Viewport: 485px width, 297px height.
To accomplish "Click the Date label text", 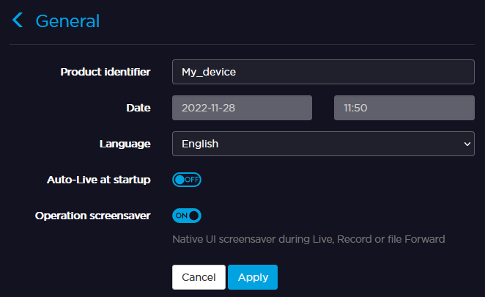I will [x=138, y=108].
